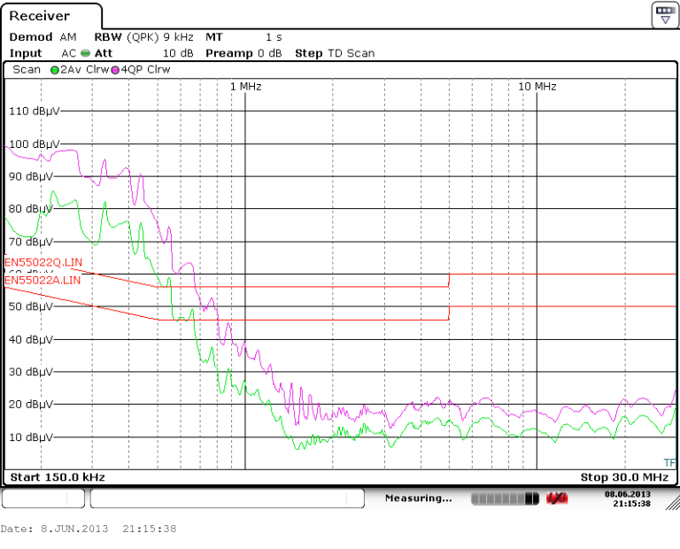Select the EN55022A.LIN limit line label
This screenshot has height=549, width=680.
point(42,280)
